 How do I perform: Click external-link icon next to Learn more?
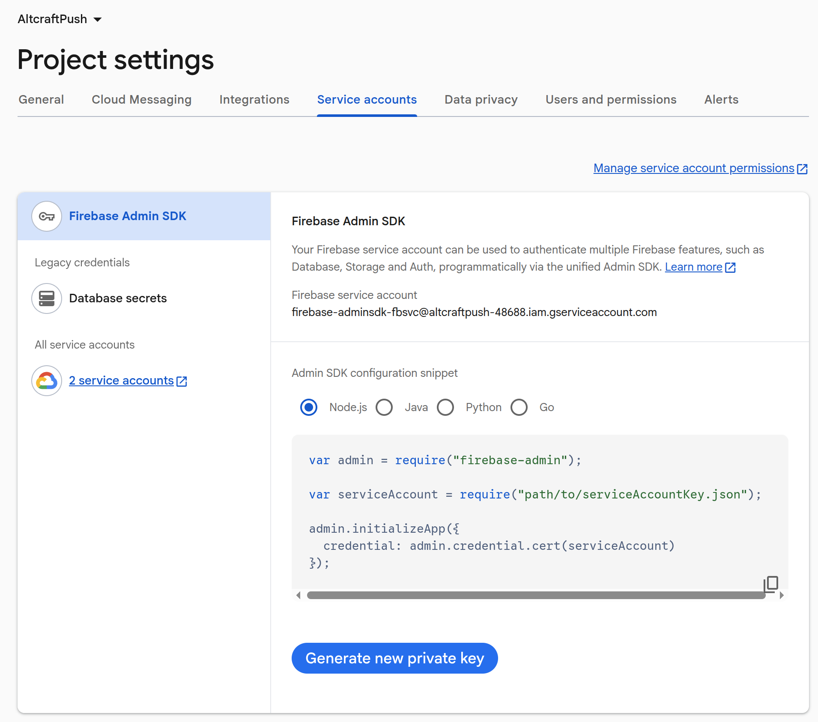[730, 267]
